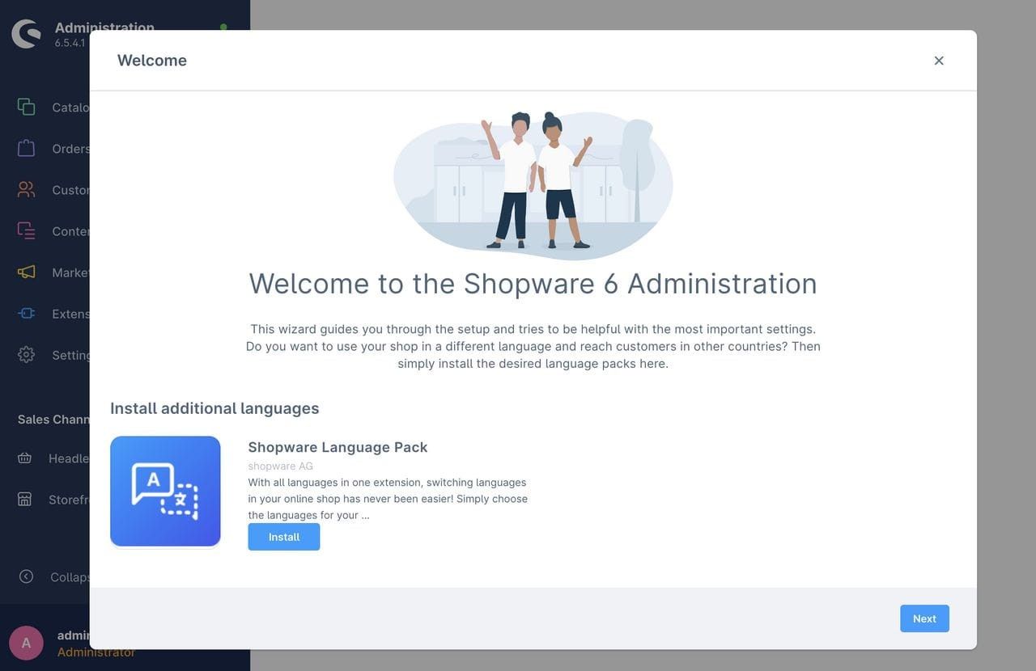Open the Marketing megaphone icon
This screenshot has height=671, width=1036.
[26, 272]
